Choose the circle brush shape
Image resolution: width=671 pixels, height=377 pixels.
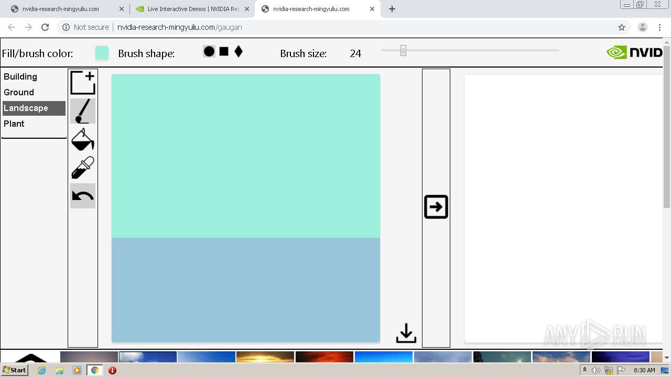tap(209, 51)
